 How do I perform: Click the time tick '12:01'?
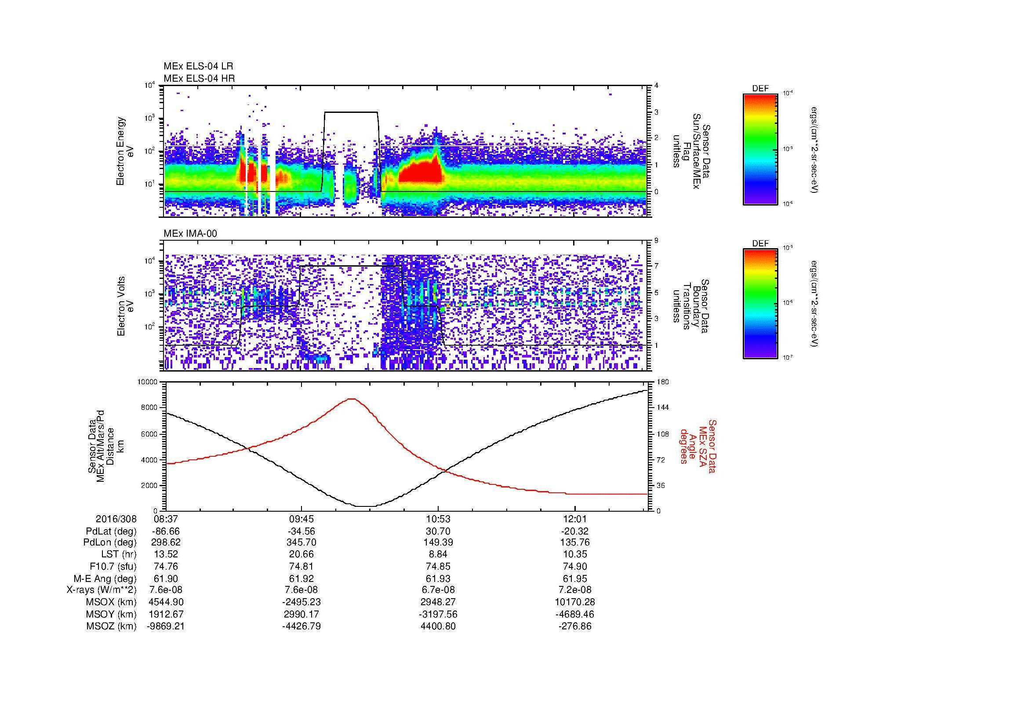coord(575,519)
